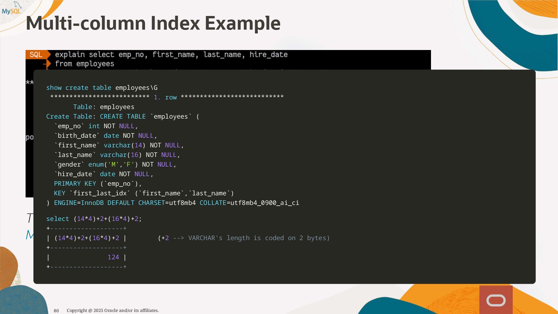This screenshot has width=558, height=314.
Task: Click the orange SQL prompt badge
Action: click(x=36, y=55)
